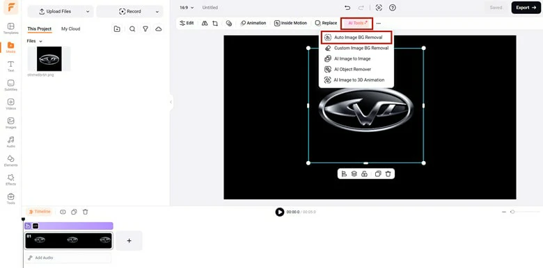Image resolution: width=543 pixels, height=268 pixels.
Task: Open the Templates sidebar panel
Action: (10, 28)
